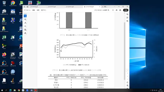Open more options ellipsis in title bar
This screenshot has height=92, width=164.
115,7
